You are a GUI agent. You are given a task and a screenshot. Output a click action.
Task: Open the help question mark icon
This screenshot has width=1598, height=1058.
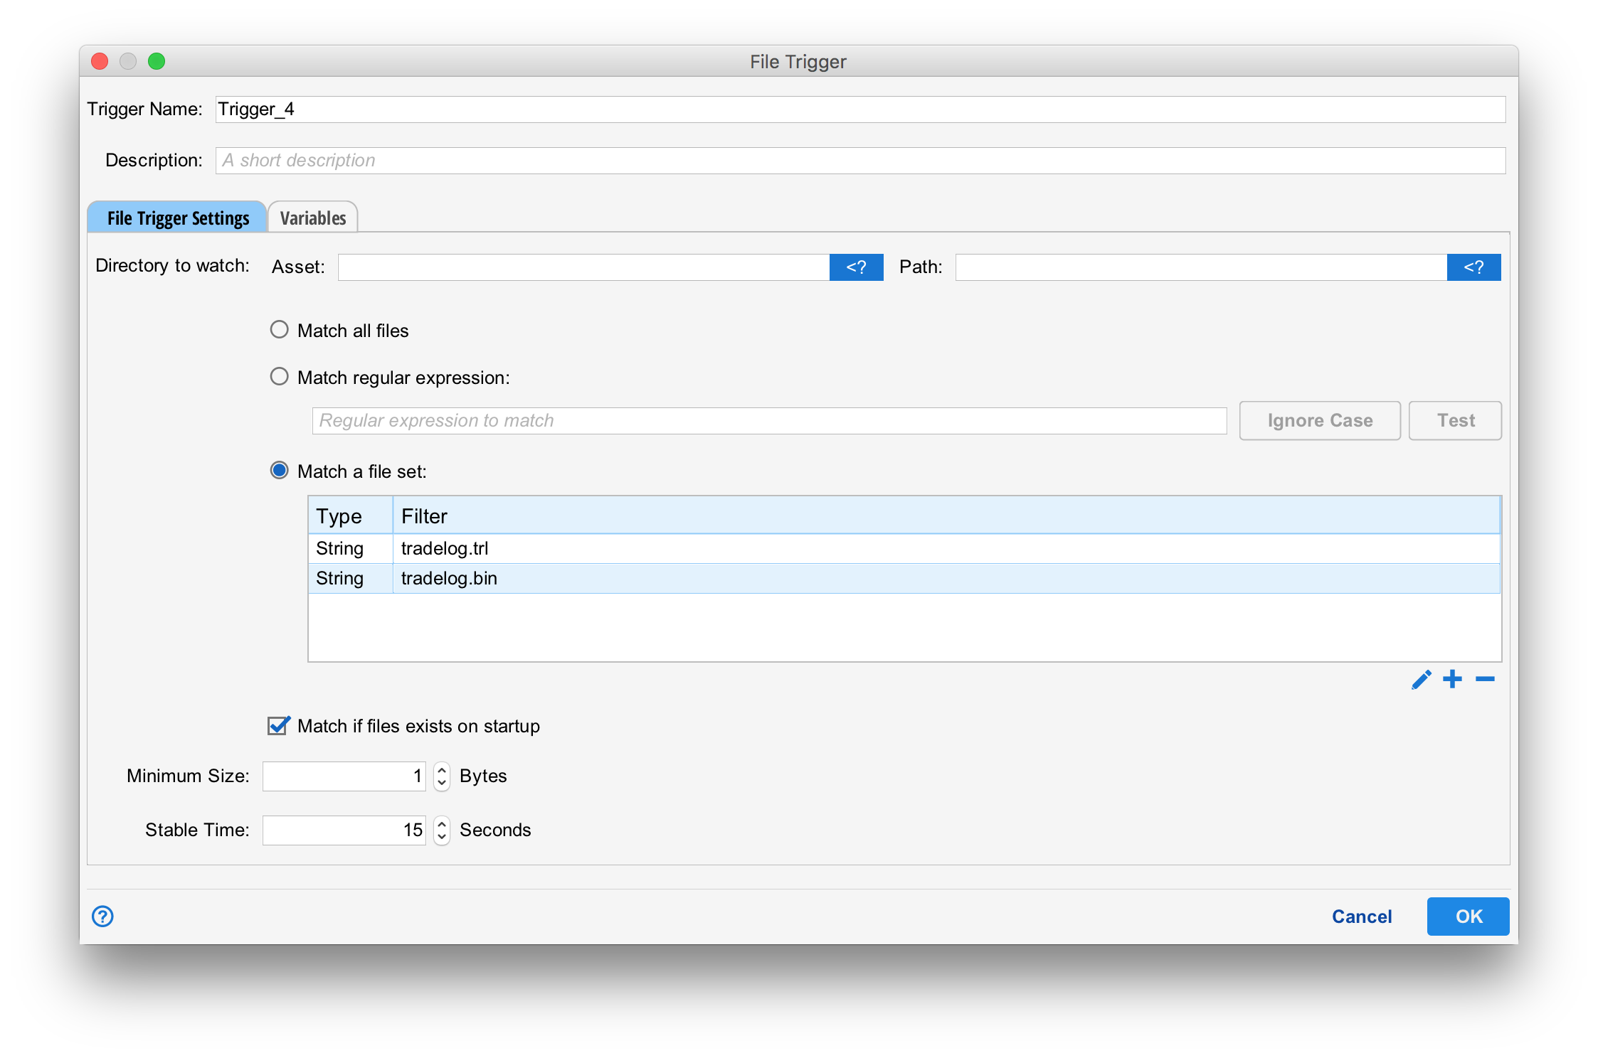tap(102, 916)
